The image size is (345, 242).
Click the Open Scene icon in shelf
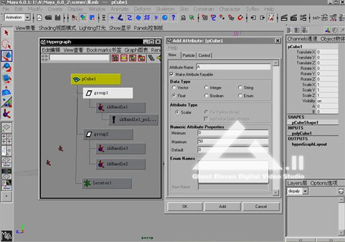coord(48,17)
